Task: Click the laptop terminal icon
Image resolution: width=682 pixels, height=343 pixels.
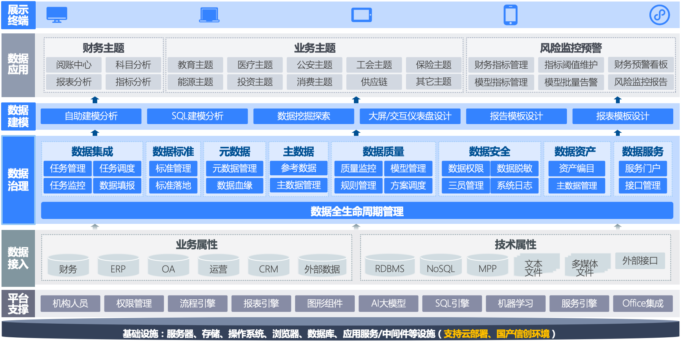Action: 209,15
